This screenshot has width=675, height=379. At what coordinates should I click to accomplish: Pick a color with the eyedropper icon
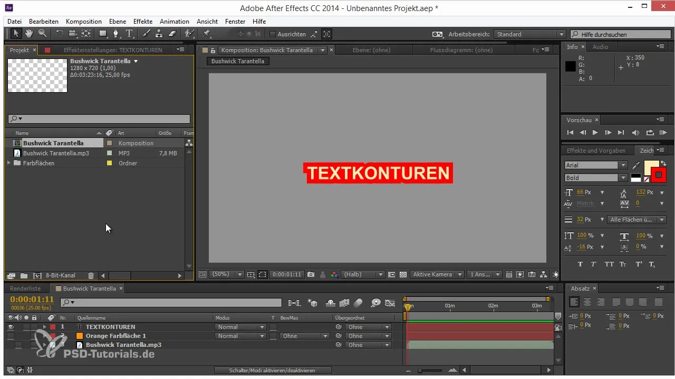637,165
